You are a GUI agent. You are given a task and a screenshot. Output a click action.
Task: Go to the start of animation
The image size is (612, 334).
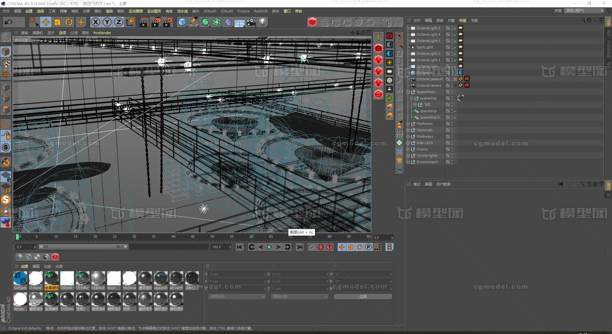(240, 247)
